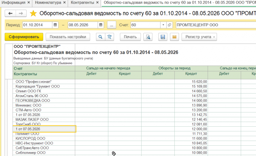
Task: Click the find-next search icon
Action: point(109,37)
